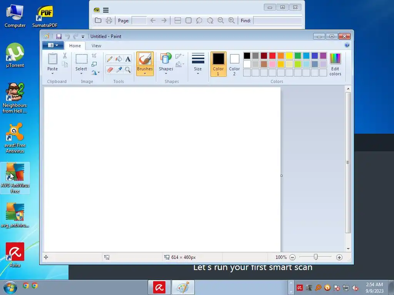This screenshot has width=394, height=295.
Task: Select the Color picker eyedropper tool
Action: pos(119,70)
